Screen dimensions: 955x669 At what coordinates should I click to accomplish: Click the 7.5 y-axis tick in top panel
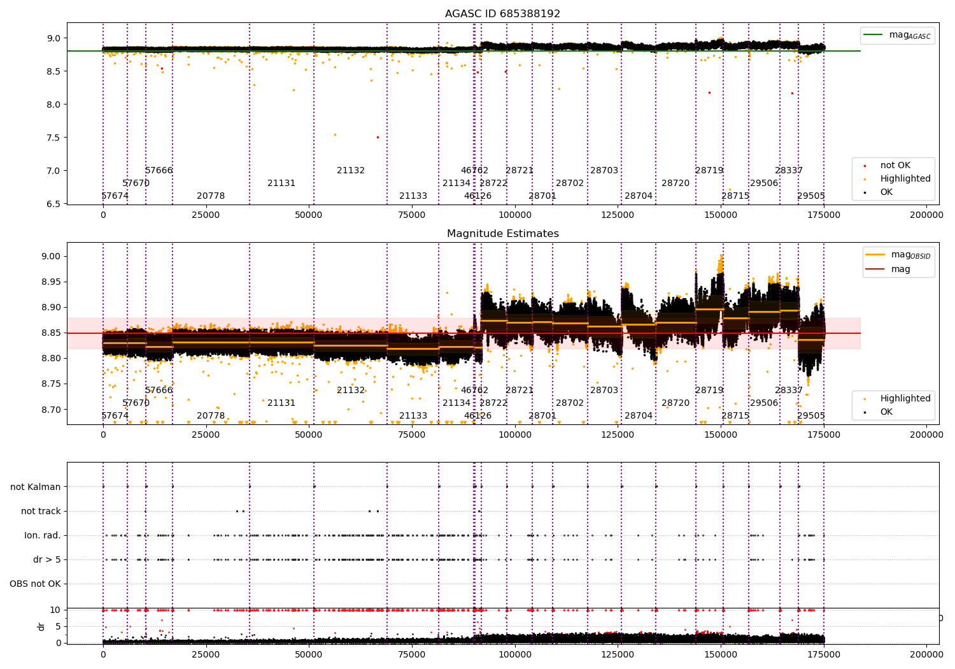(x=54, y=138)
